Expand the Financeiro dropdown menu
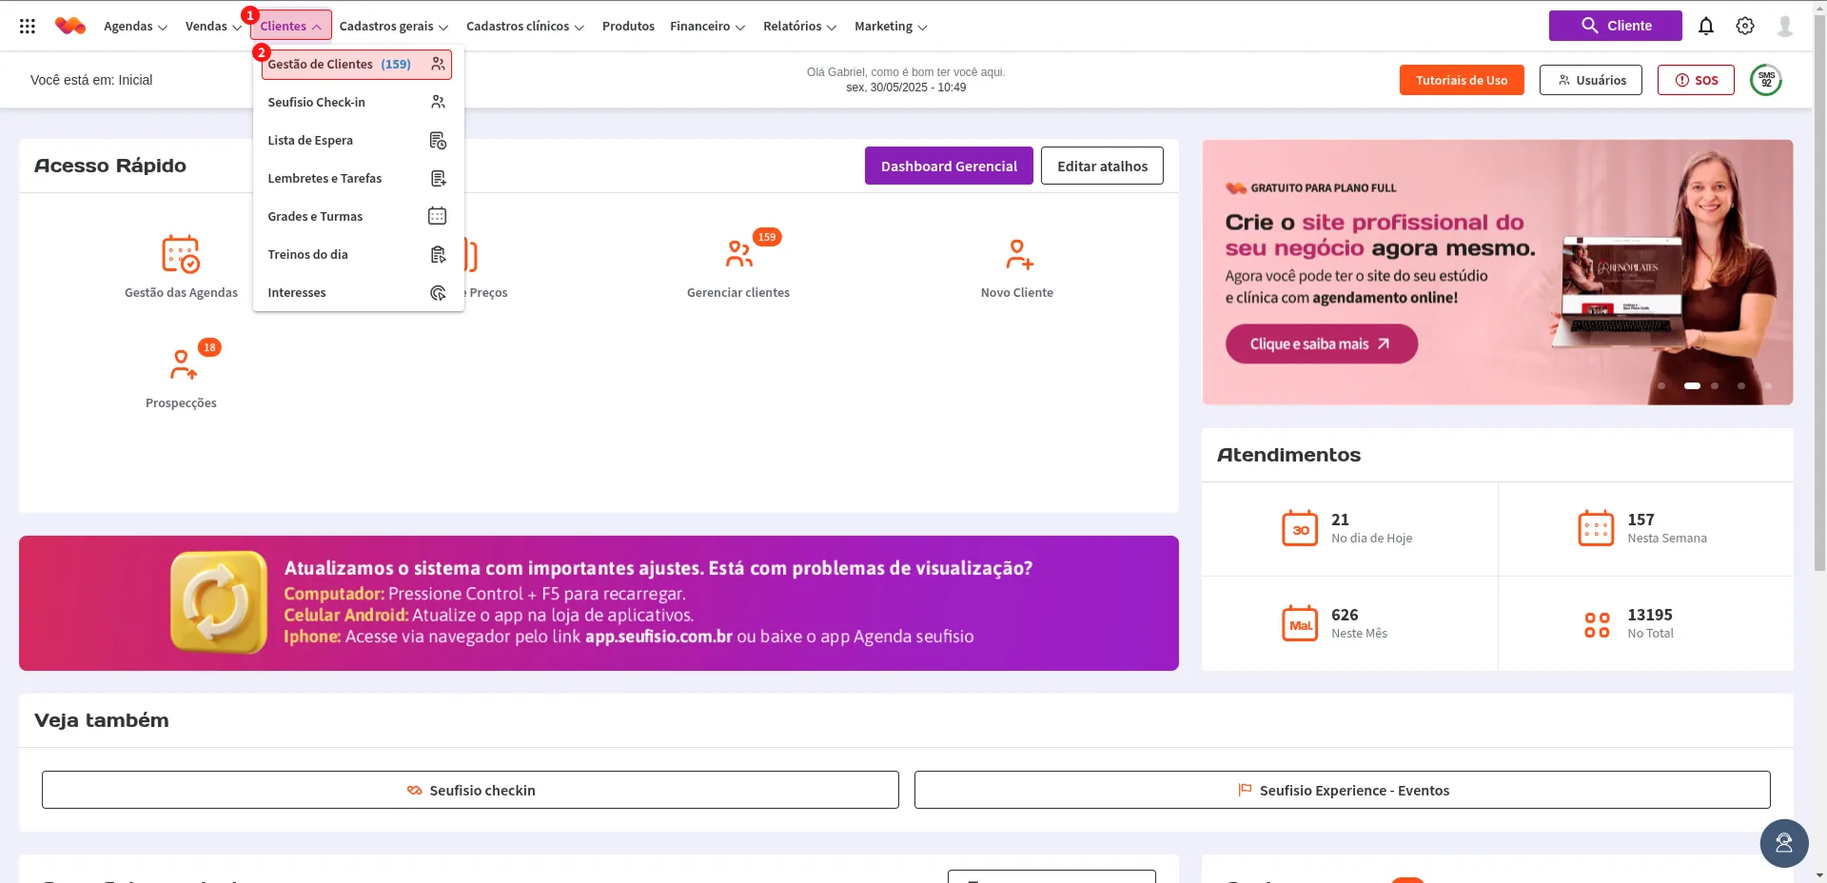The image size is (1827, 883). pos(707,27)
